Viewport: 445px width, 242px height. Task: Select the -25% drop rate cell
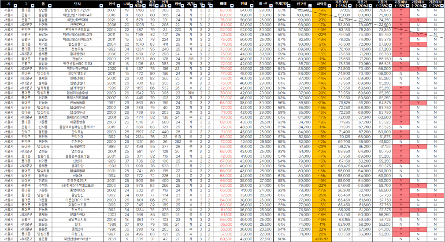pyautogui.click(x=322, y=195)
